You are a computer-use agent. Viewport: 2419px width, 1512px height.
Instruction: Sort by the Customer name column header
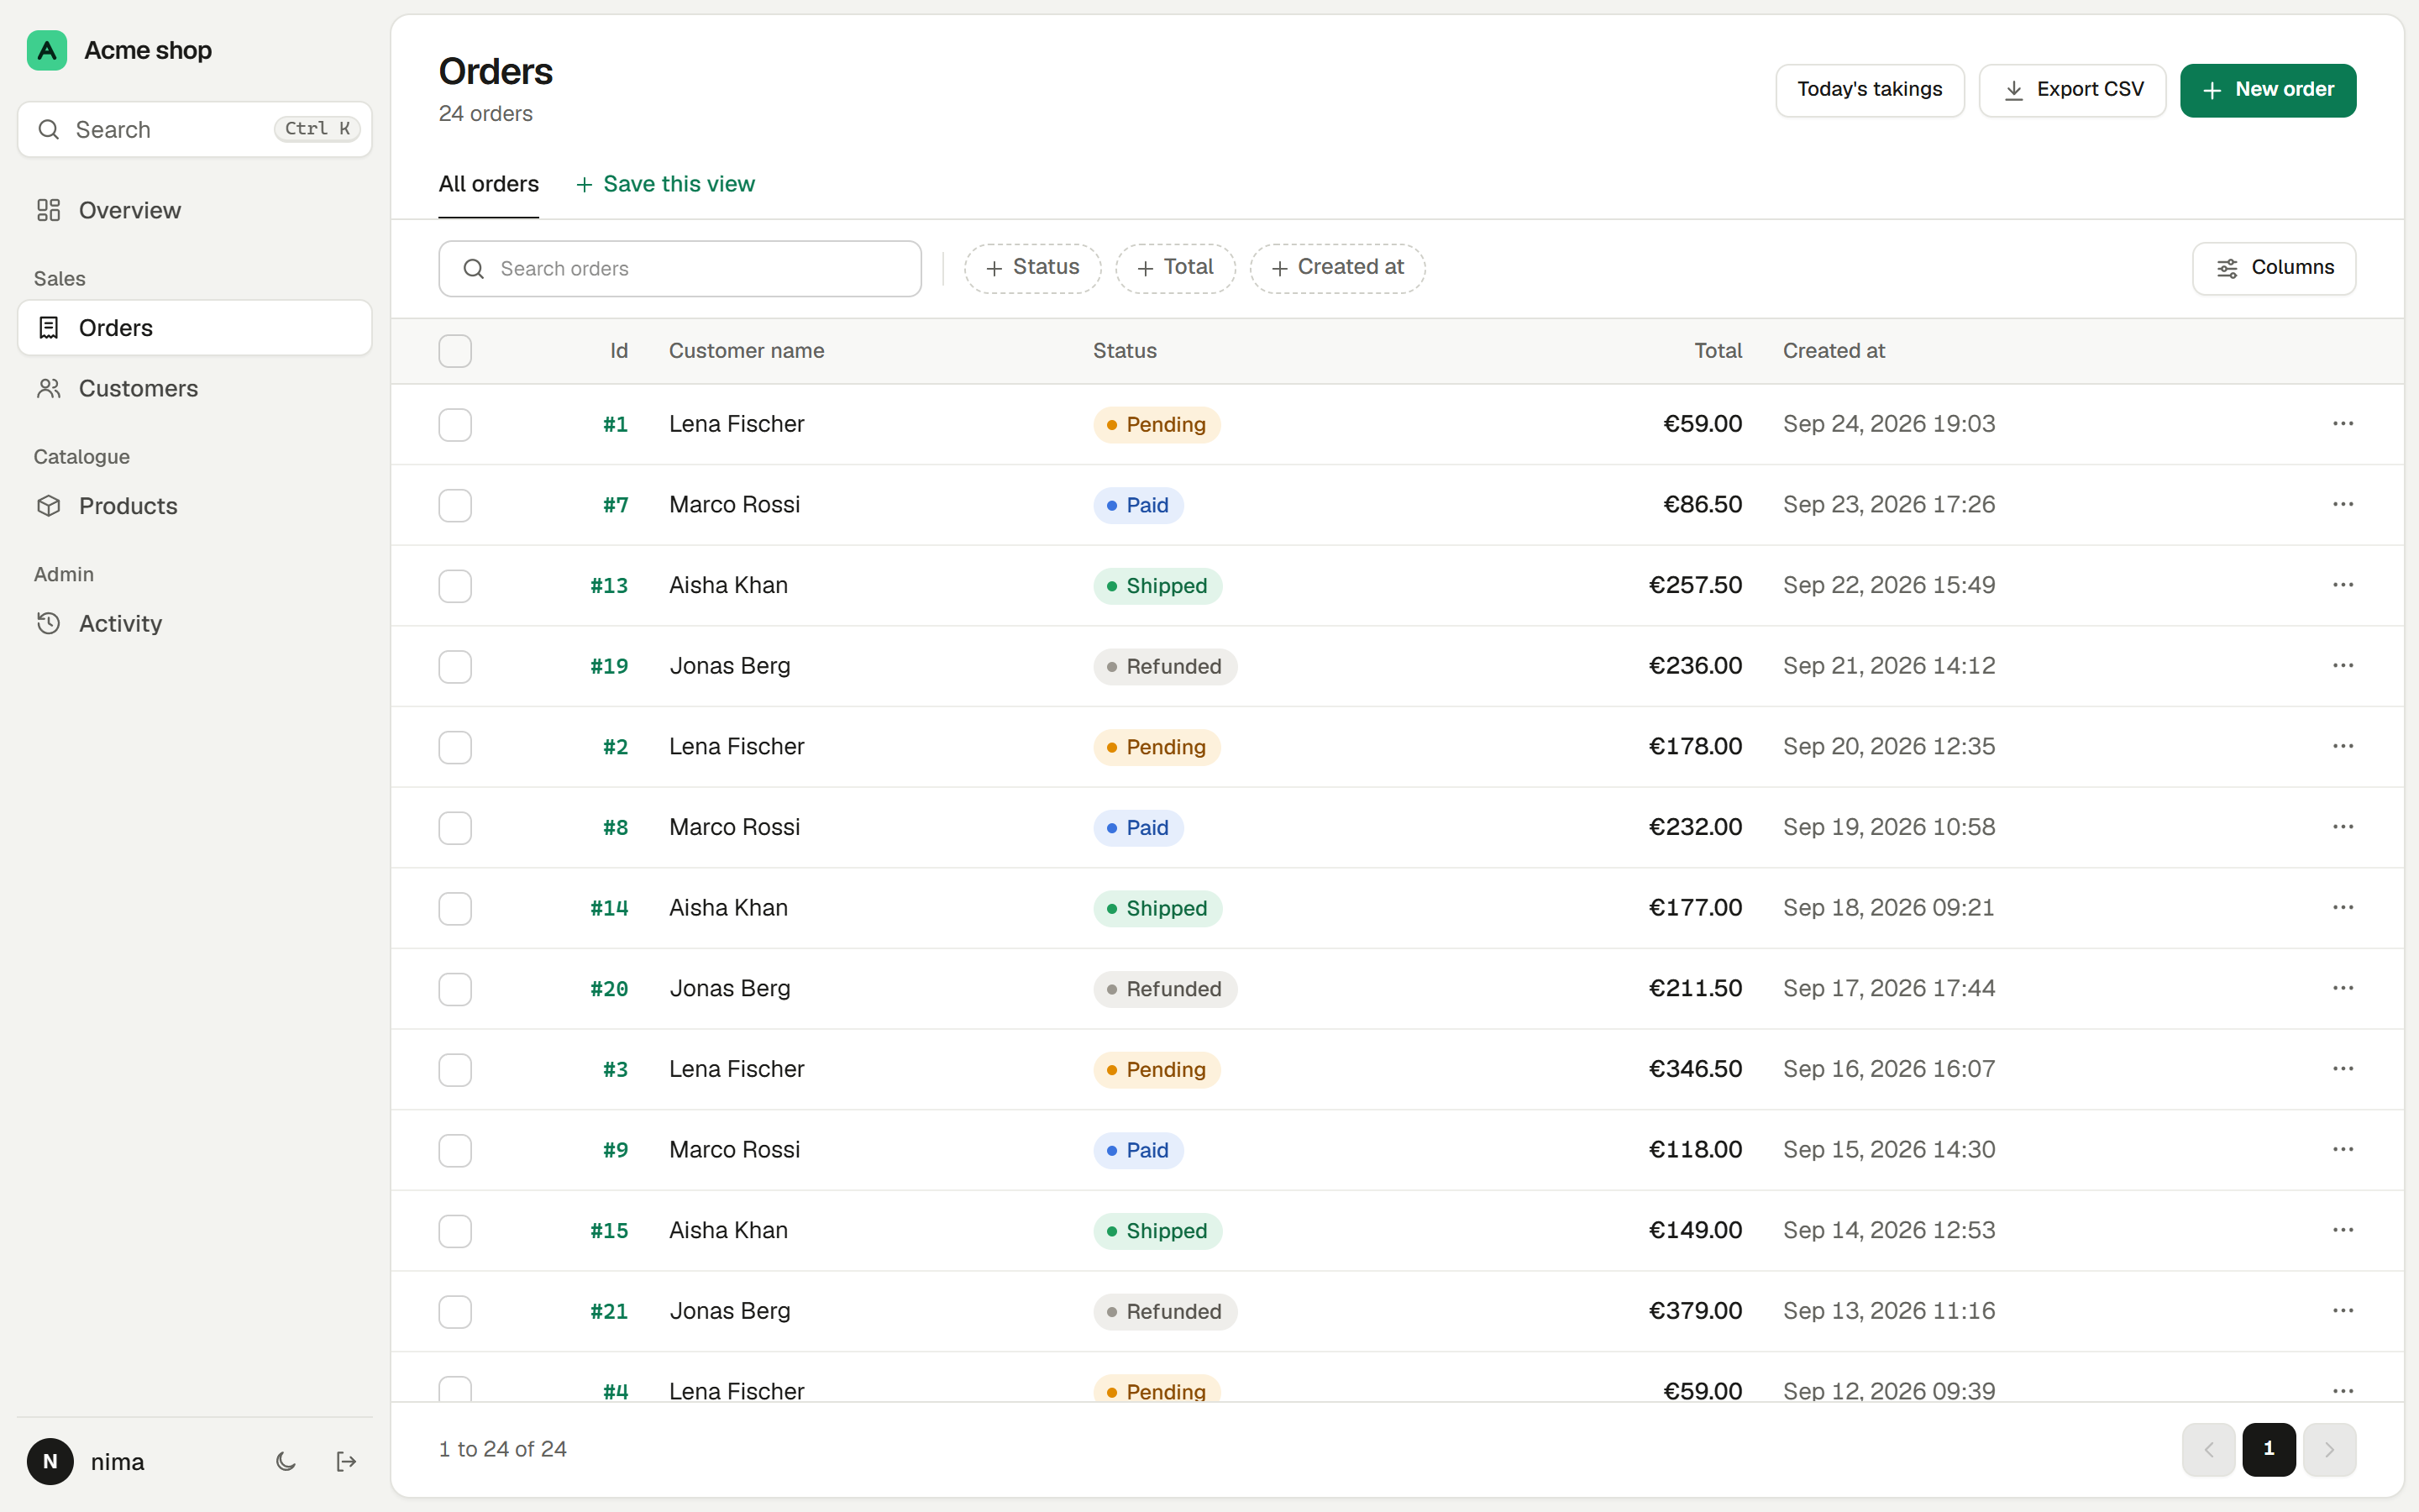pyautogui.click(x=746, y=351)
